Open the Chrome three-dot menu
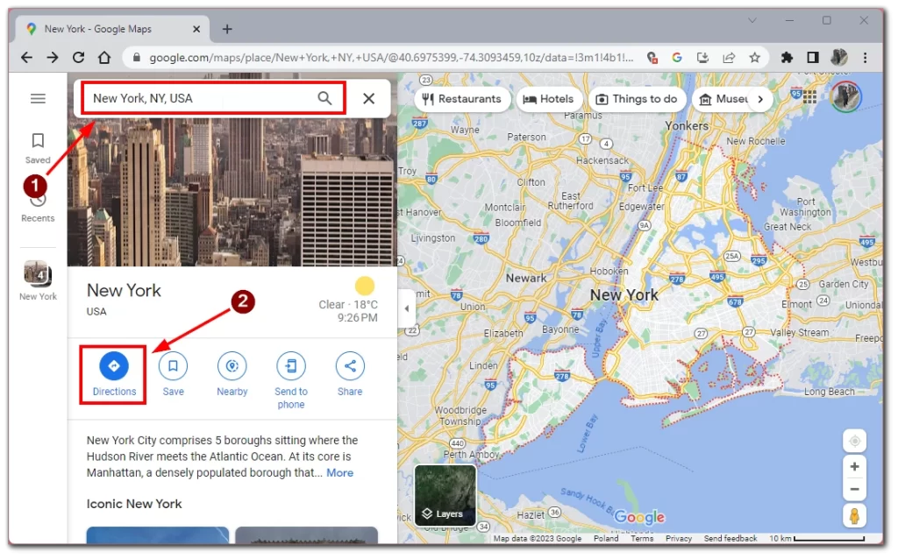The image size is (898, 559). (866, 57)
